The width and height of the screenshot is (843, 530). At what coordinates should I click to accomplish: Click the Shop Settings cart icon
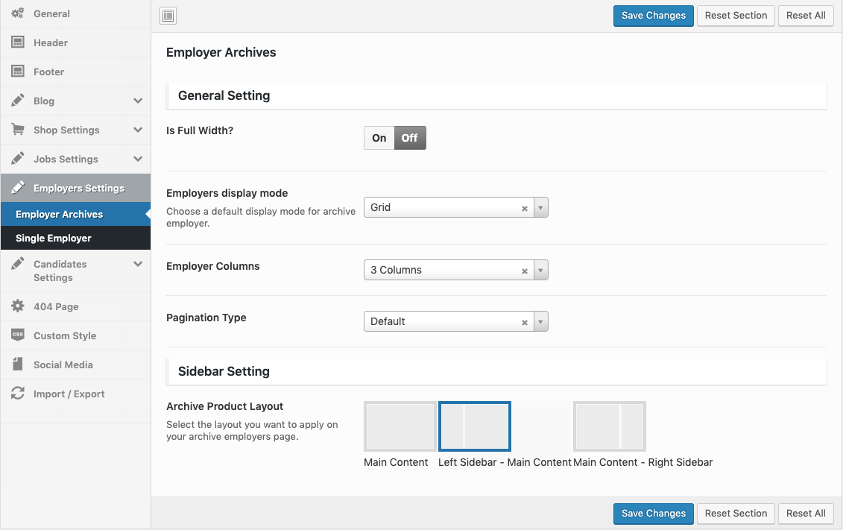(x=18, y=130)
